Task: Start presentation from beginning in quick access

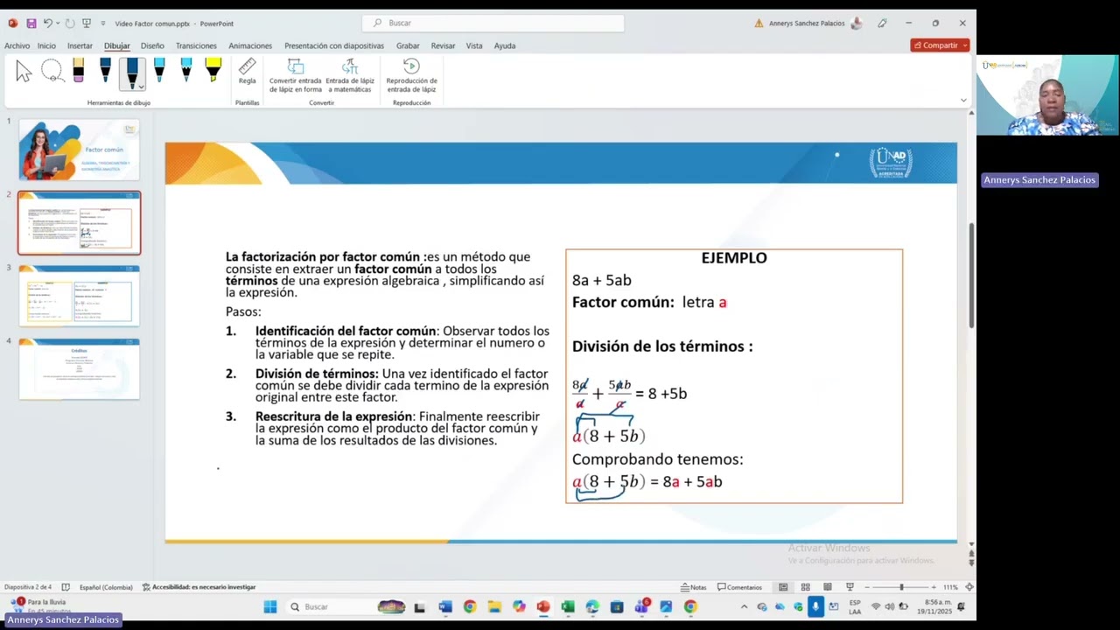Action: pyautogui.click(x=86, y=24)
